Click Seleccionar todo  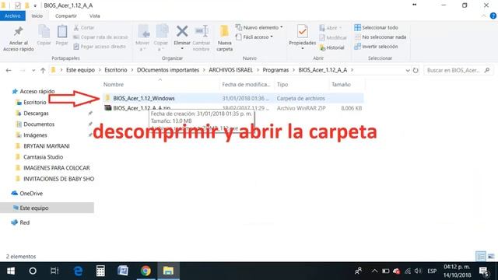pos(376,28)
